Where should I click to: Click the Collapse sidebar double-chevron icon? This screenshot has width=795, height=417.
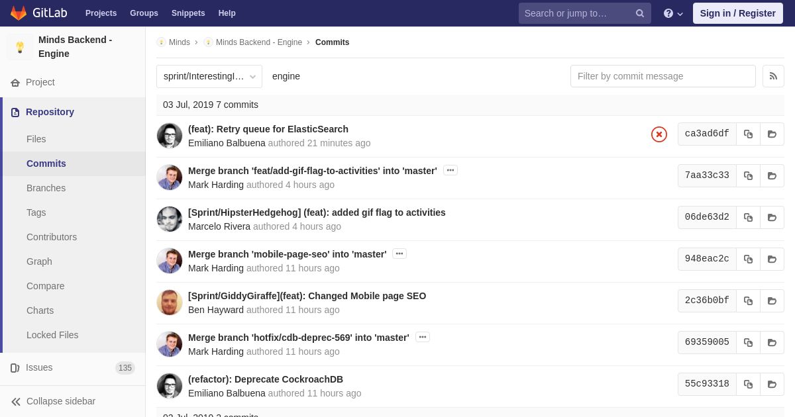16,402
